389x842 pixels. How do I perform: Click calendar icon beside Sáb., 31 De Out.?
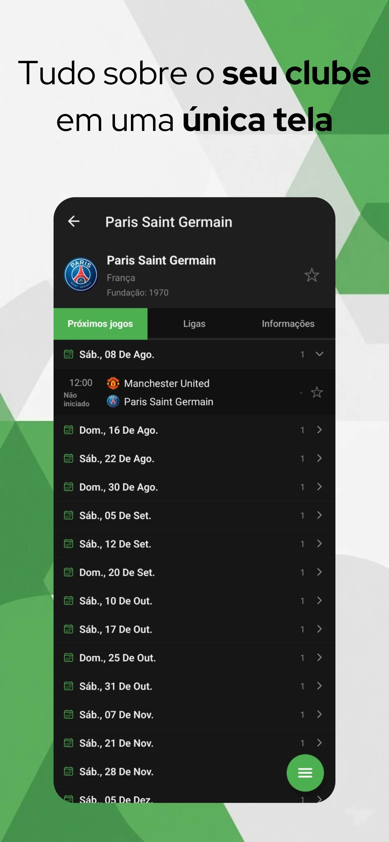tap(68, 686)
